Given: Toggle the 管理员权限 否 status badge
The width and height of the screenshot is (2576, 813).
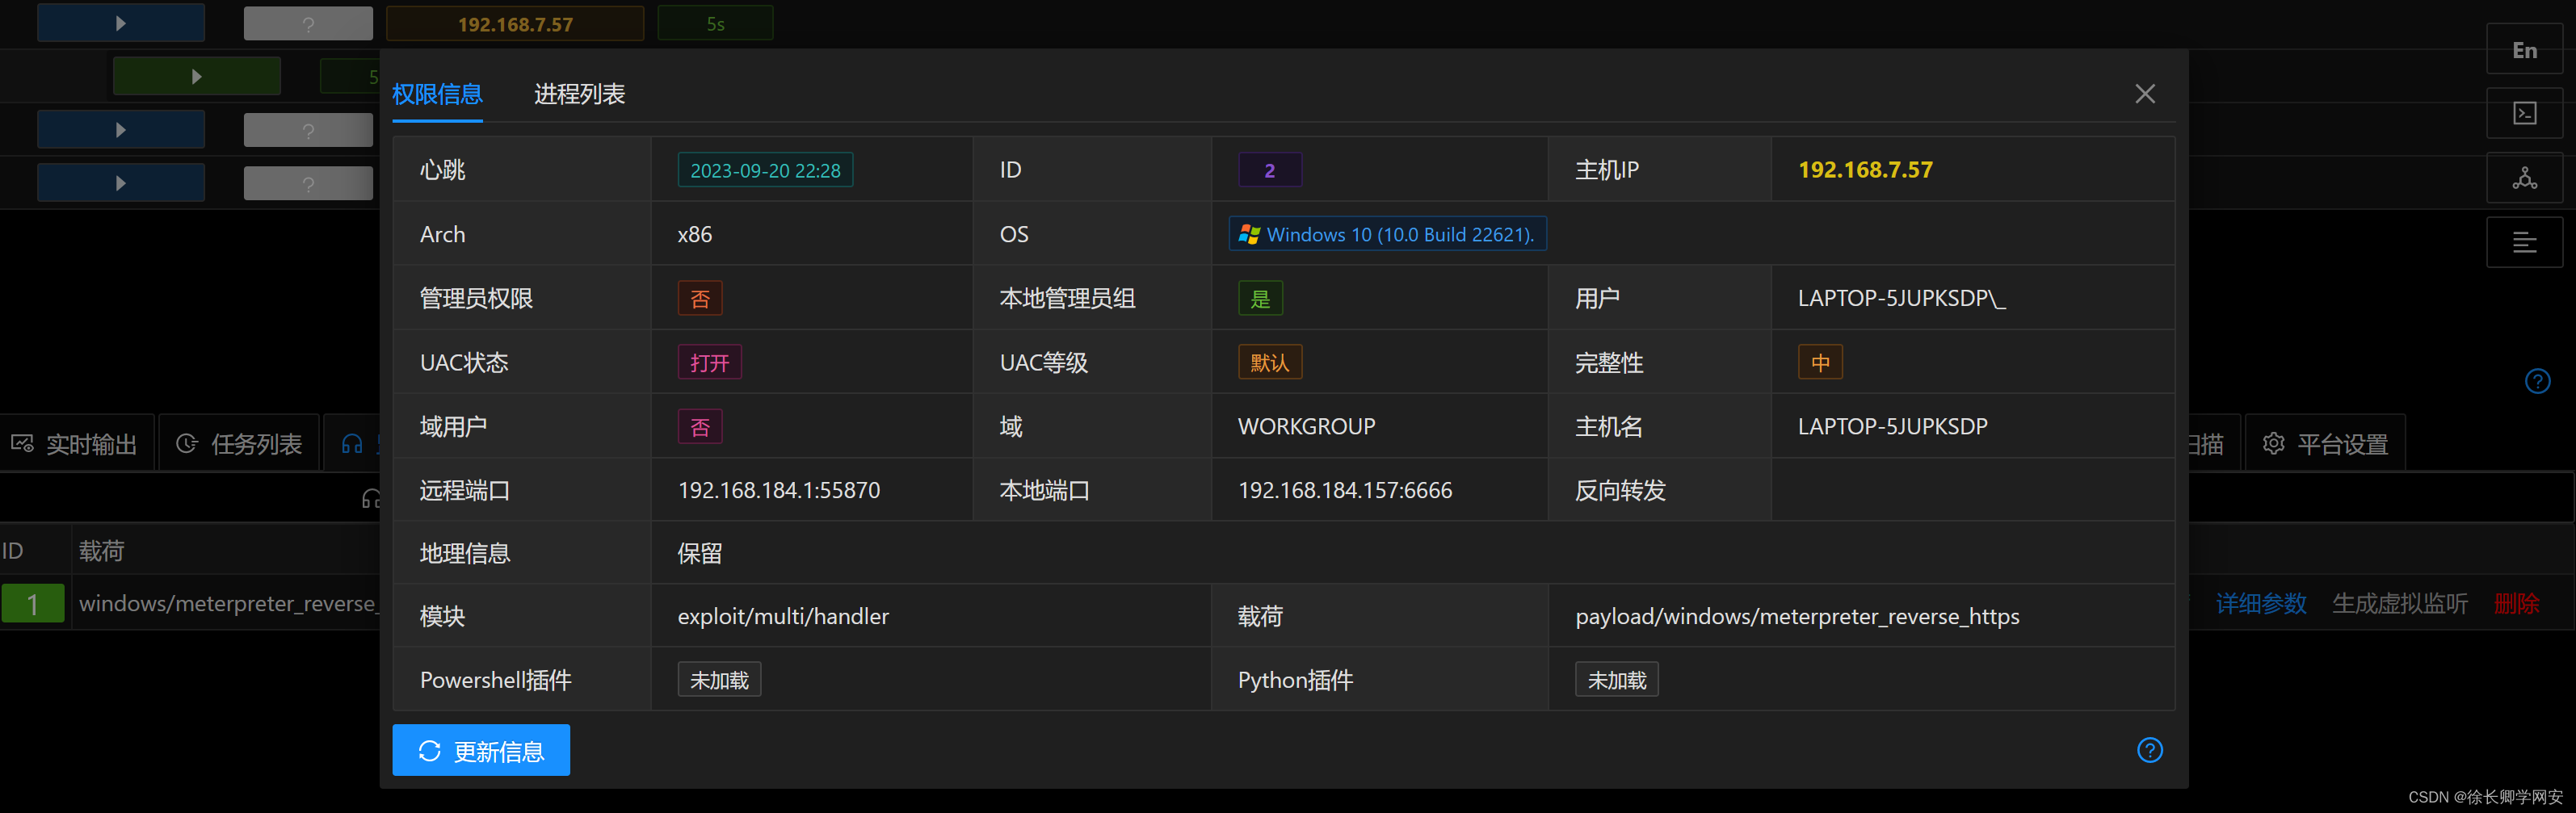Looking at the screenshot, I should click(699, 298).
